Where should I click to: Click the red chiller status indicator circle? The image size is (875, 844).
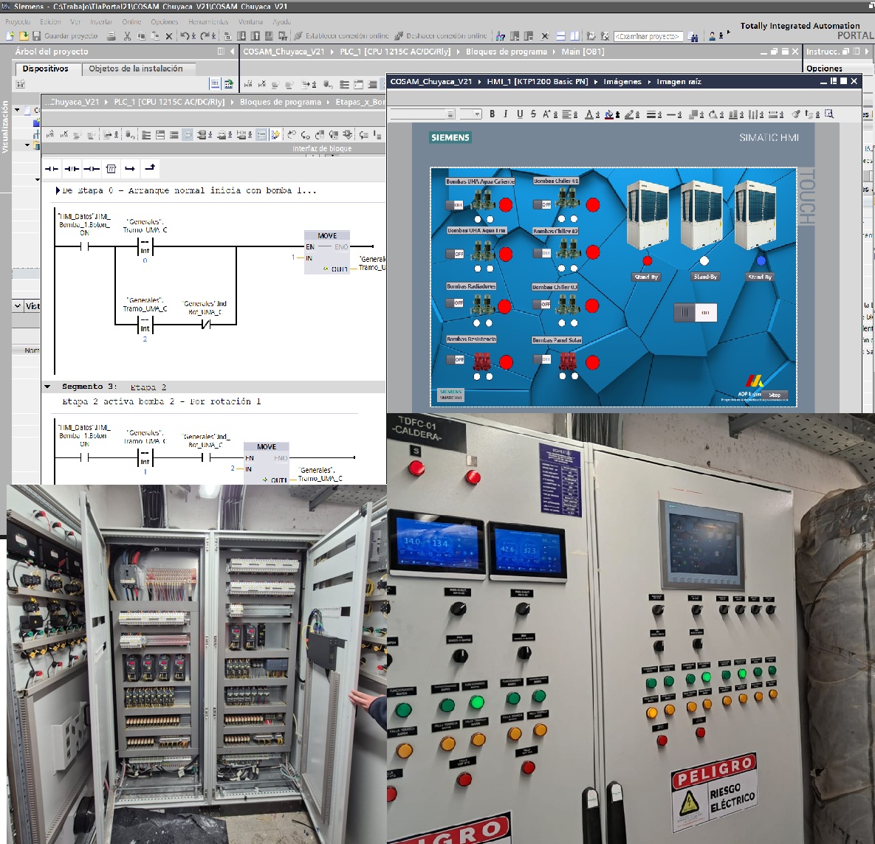pos(647,260)
